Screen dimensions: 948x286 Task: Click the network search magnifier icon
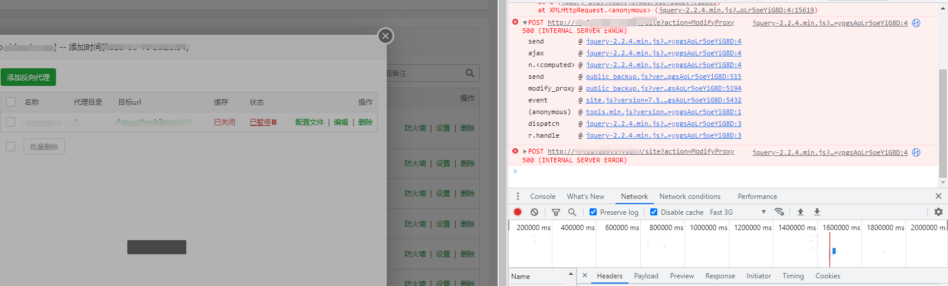click(x=572, y=212)
